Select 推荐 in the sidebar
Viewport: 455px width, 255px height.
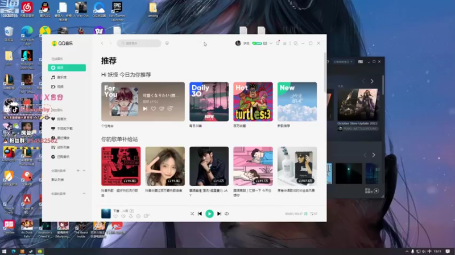[67, 67]
